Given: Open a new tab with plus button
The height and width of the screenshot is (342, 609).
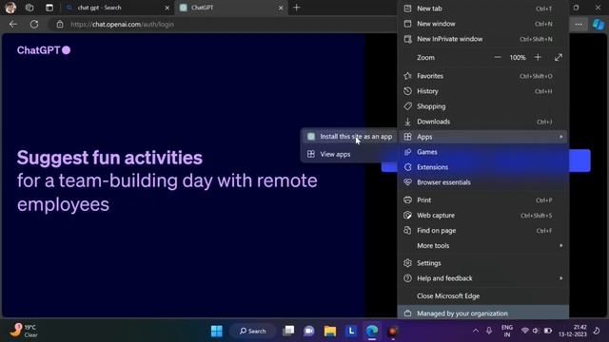Looking at the screenshot, I should [296, 8].
